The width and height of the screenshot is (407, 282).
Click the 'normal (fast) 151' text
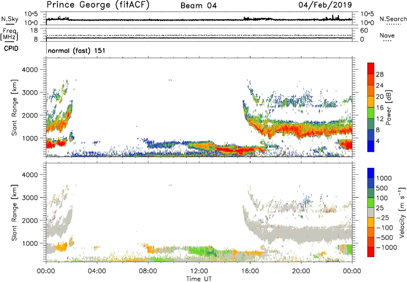pos(77,50)
